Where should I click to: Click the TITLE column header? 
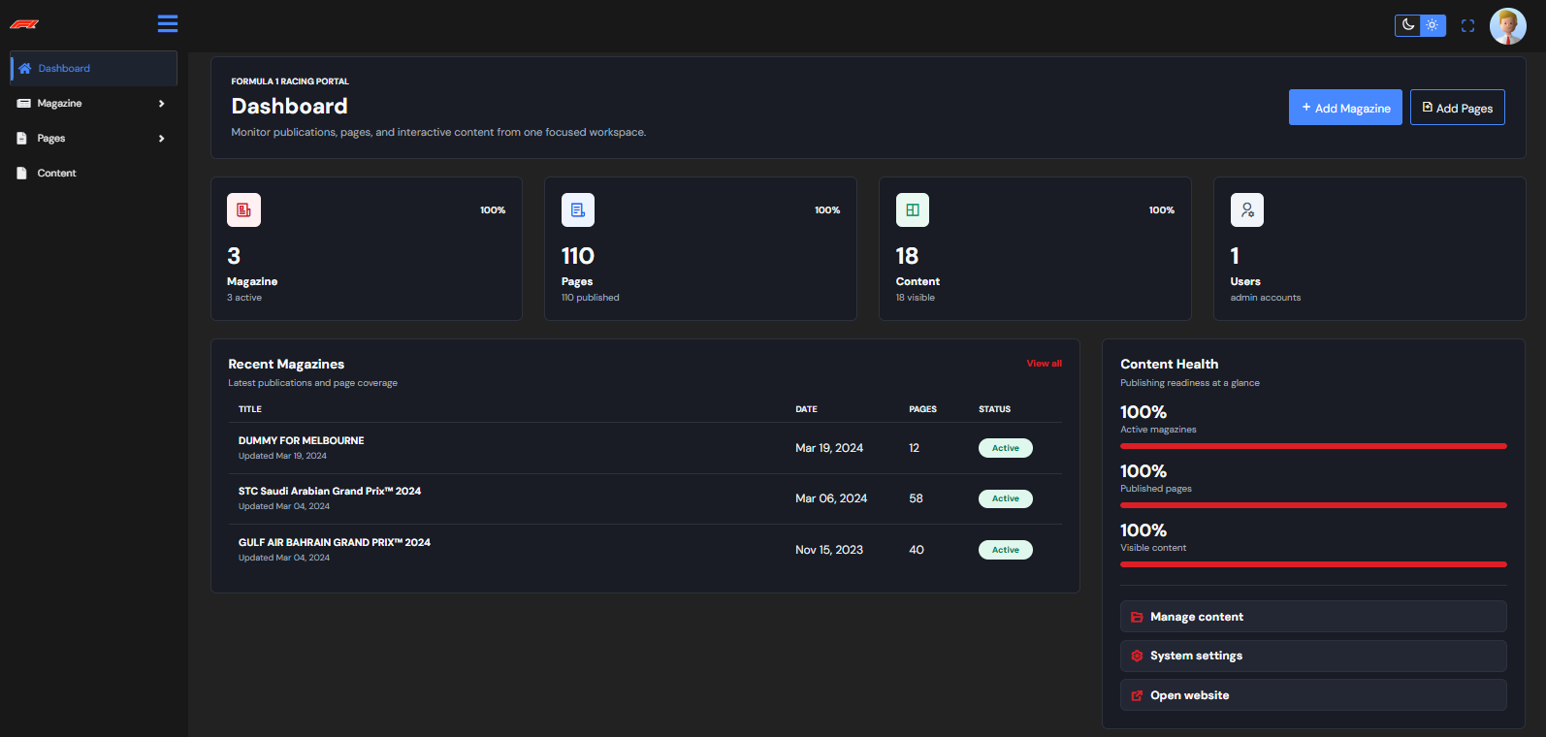coord(250,409)
